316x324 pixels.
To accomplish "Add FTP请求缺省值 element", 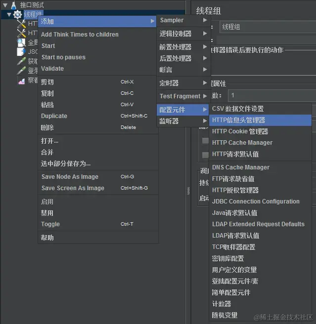I will [260, 179].
